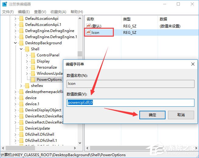Click tree pane vertical scrollbar thumb
This screenshot has height=158, width=199.
point(80,54)
